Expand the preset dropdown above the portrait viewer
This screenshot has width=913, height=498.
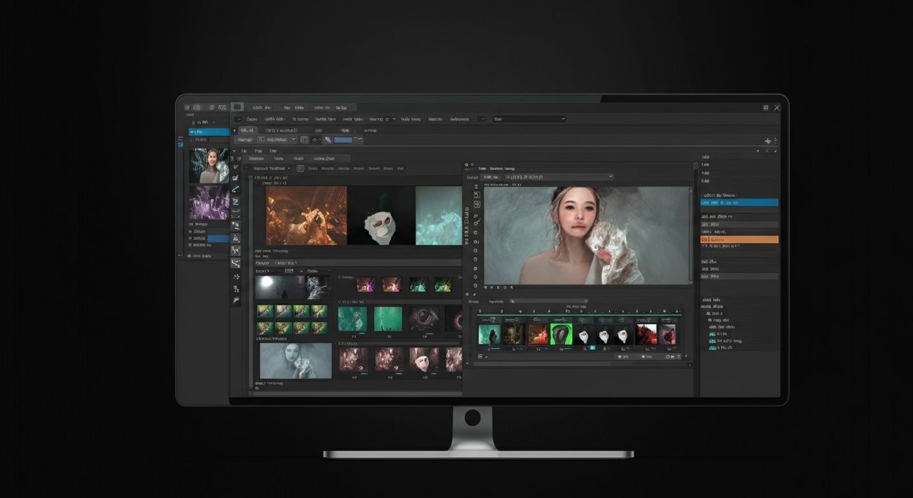tap(556, 176)
